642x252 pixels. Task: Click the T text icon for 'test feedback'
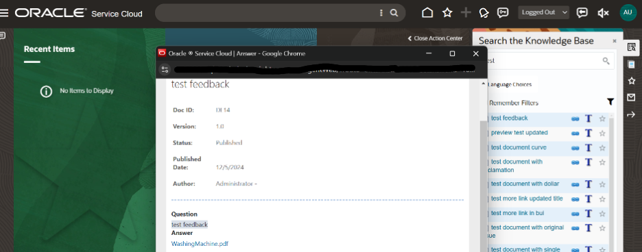point(588,118)
